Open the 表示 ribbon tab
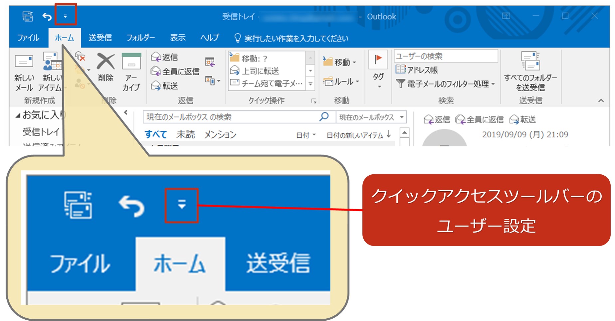Image resolution: width=615 pixels, height=321 pixels. [178, 38]
